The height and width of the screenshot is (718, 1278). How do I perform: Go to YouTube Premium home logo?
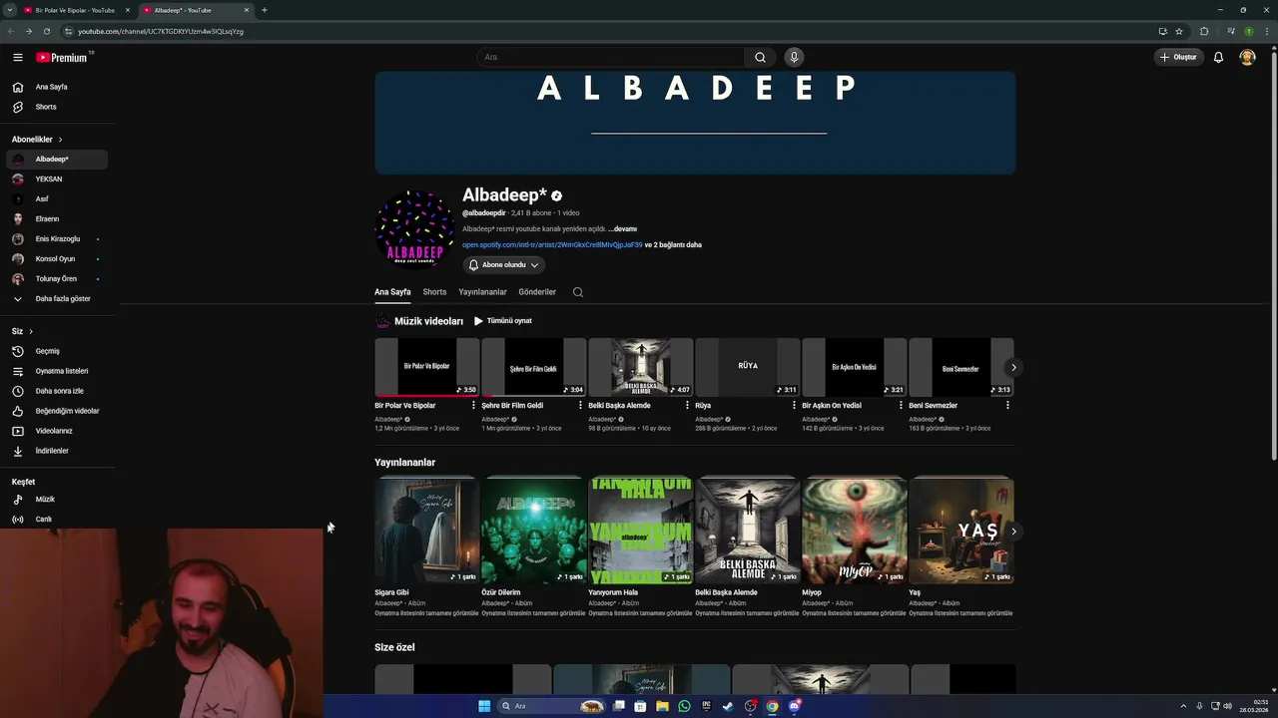click(x=63, y=58)
